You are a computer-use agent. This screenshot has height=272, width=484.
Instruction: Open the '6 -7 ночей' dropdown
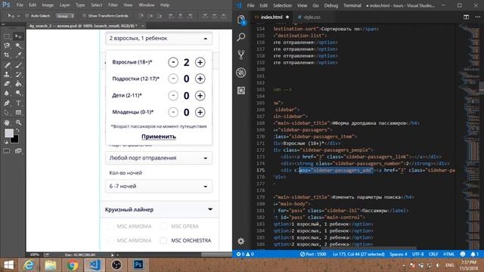click(159, 187)
